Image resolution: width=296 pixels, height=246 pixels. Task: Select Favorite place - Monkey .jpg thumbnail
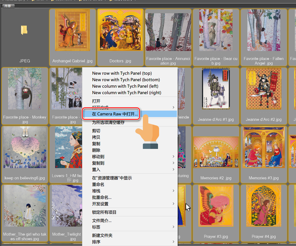25,88
